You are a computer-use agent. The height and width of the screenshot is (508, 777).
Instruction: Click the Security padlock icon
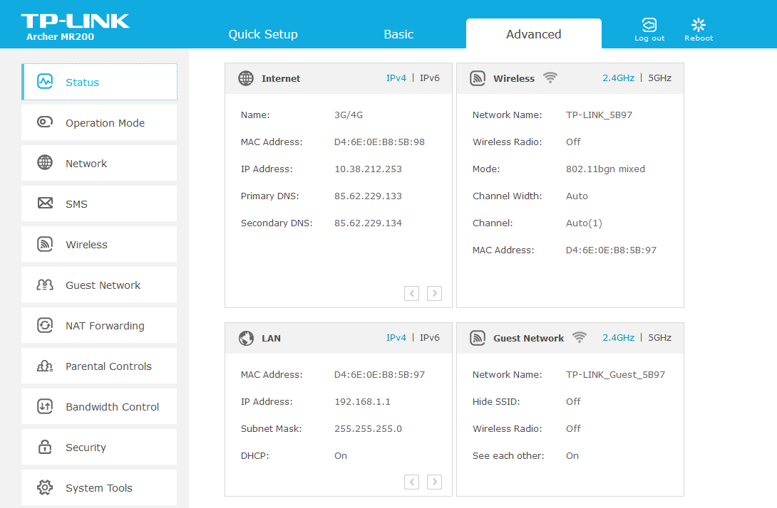45,447
